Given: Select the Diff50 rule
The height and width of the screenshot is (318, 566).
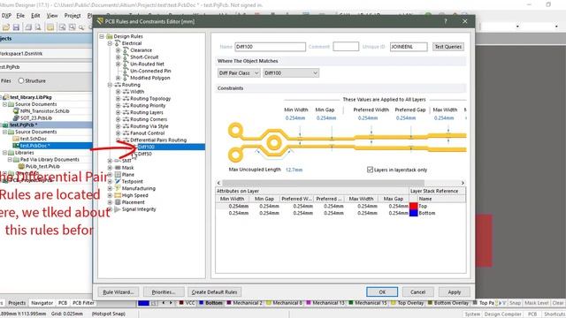Looking at the screenshot, I should tap(145, 154).
